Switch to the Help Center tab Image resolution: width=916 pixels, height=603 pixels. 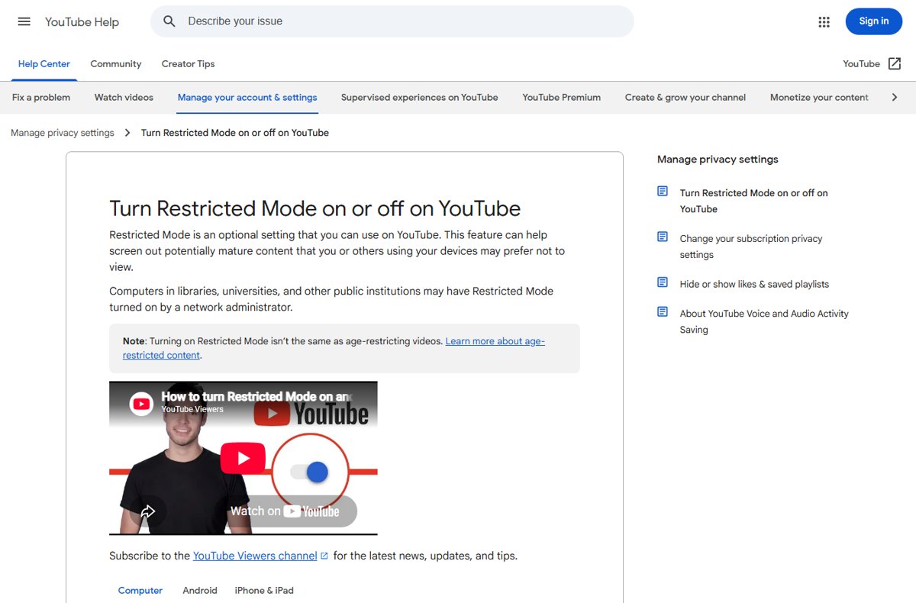click(x=44, y=64)
